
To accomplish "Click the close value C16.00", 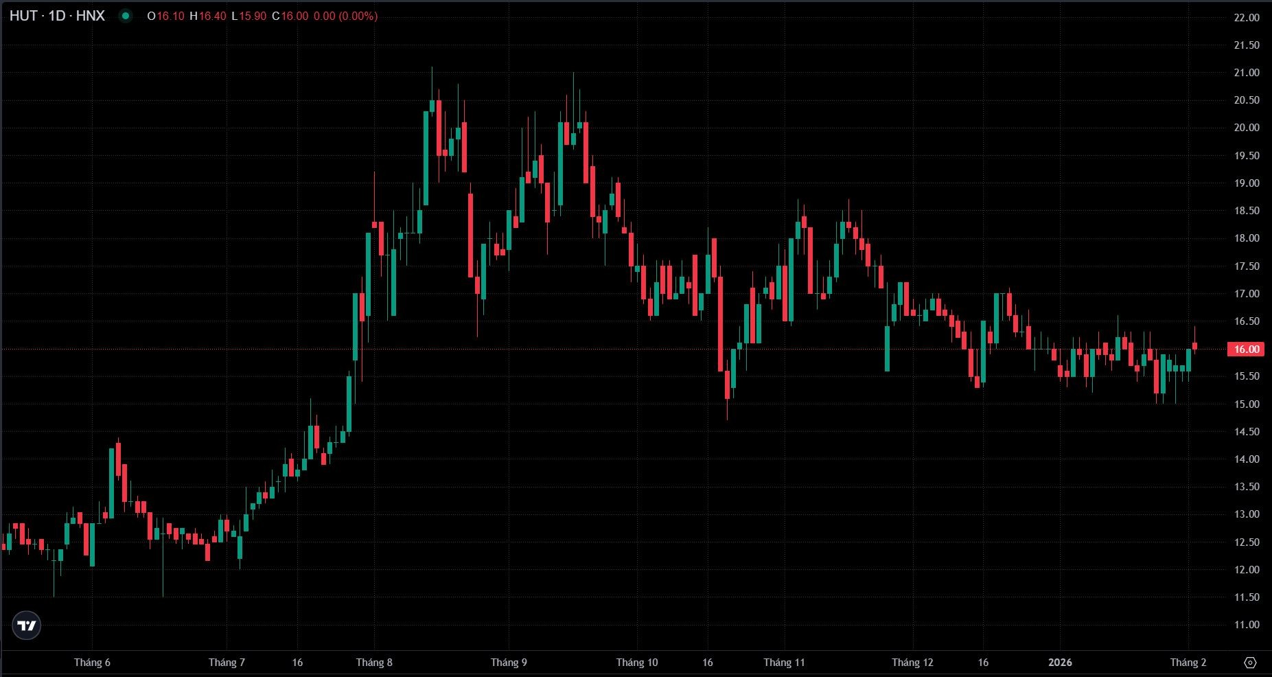I will 290,16.
